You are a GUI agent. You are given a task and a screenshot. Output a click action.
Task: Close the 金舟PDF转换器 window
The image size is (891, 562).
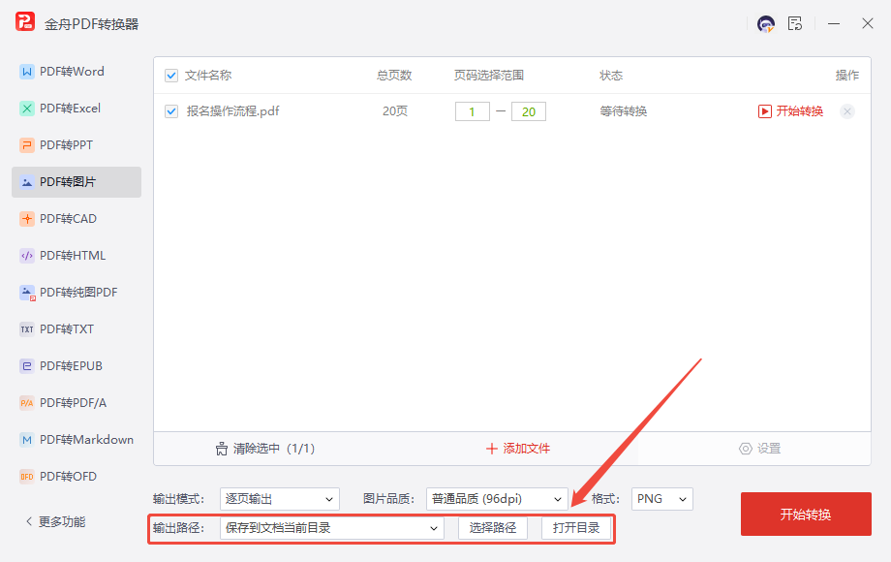pyautogui.click(x=867, y=23)
